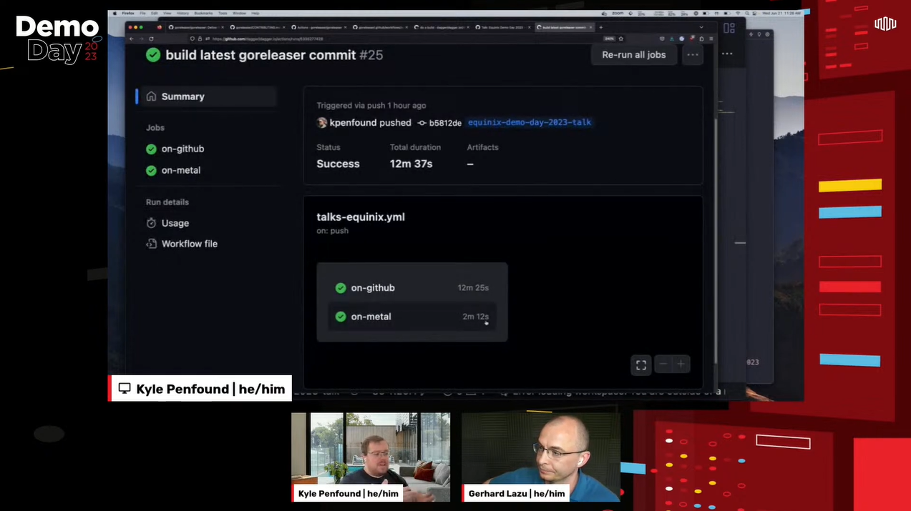Click the browser reload icon

(151, 39)
